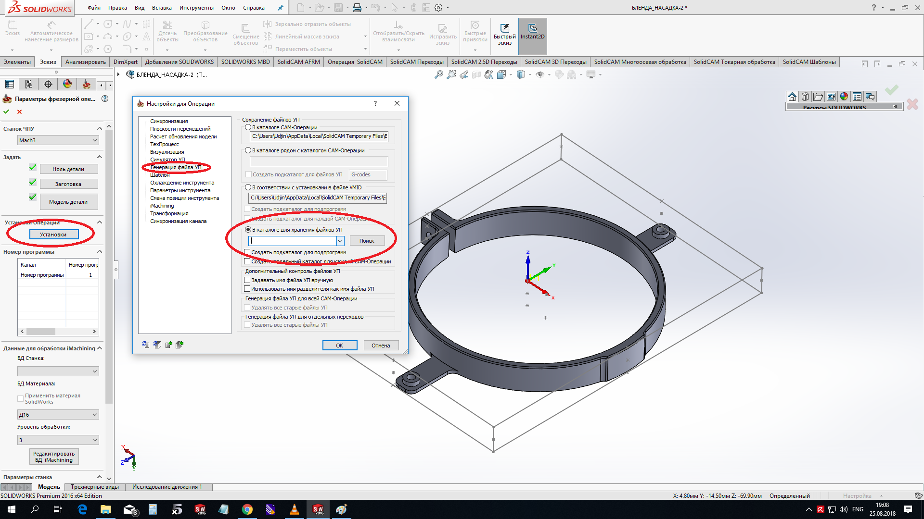
Task: Click the Поиск browse button
Action: click(x=367, y=241)
